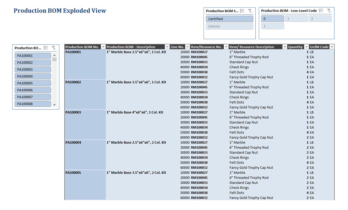This screenshot has width=348, height=210.
Task: Clear filter on Production BOM Status slicer
Action: tap(250, 11)
